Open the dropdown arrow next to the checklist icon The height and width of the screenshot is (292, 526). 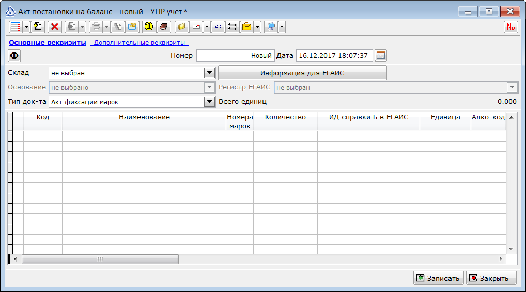point(26,27)
